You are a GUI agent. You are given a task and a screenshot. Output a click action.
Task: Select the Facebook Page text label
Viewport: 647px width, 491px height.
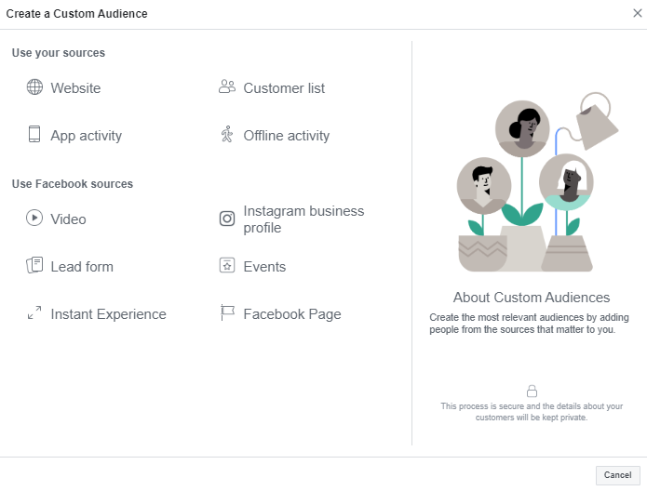click(292, 314)
